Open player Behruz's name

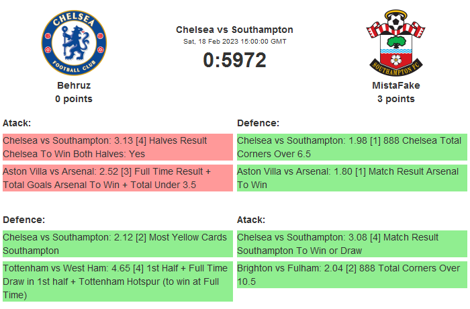pyautogui.click(x=74, y=85)
